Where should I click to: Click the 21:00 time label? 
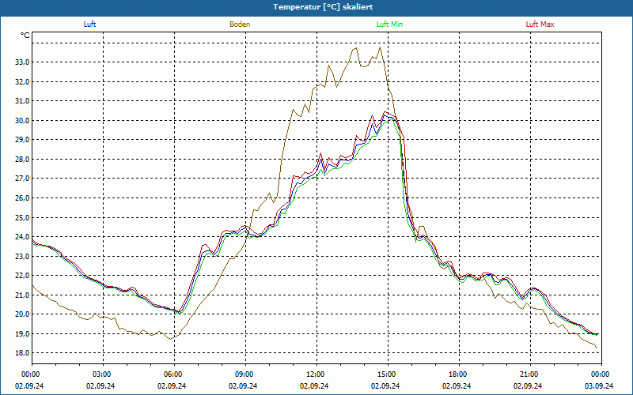point(530,374)
